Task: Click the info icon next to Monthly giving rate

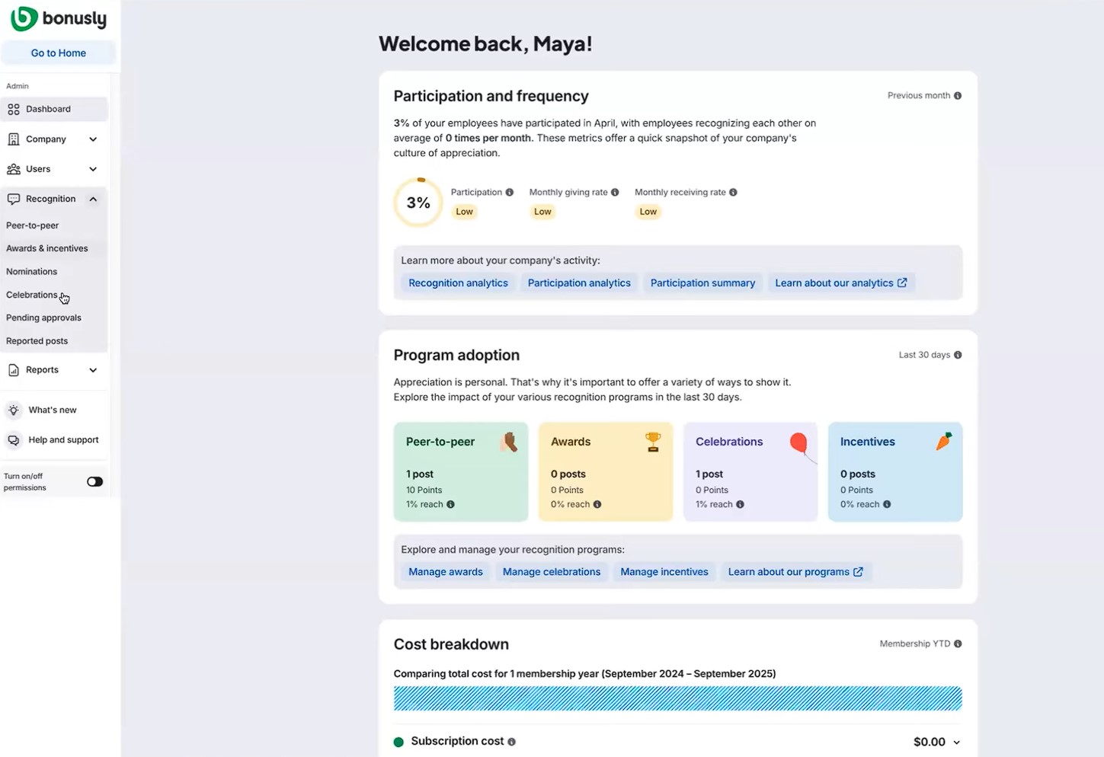Action: pos(616,192)
